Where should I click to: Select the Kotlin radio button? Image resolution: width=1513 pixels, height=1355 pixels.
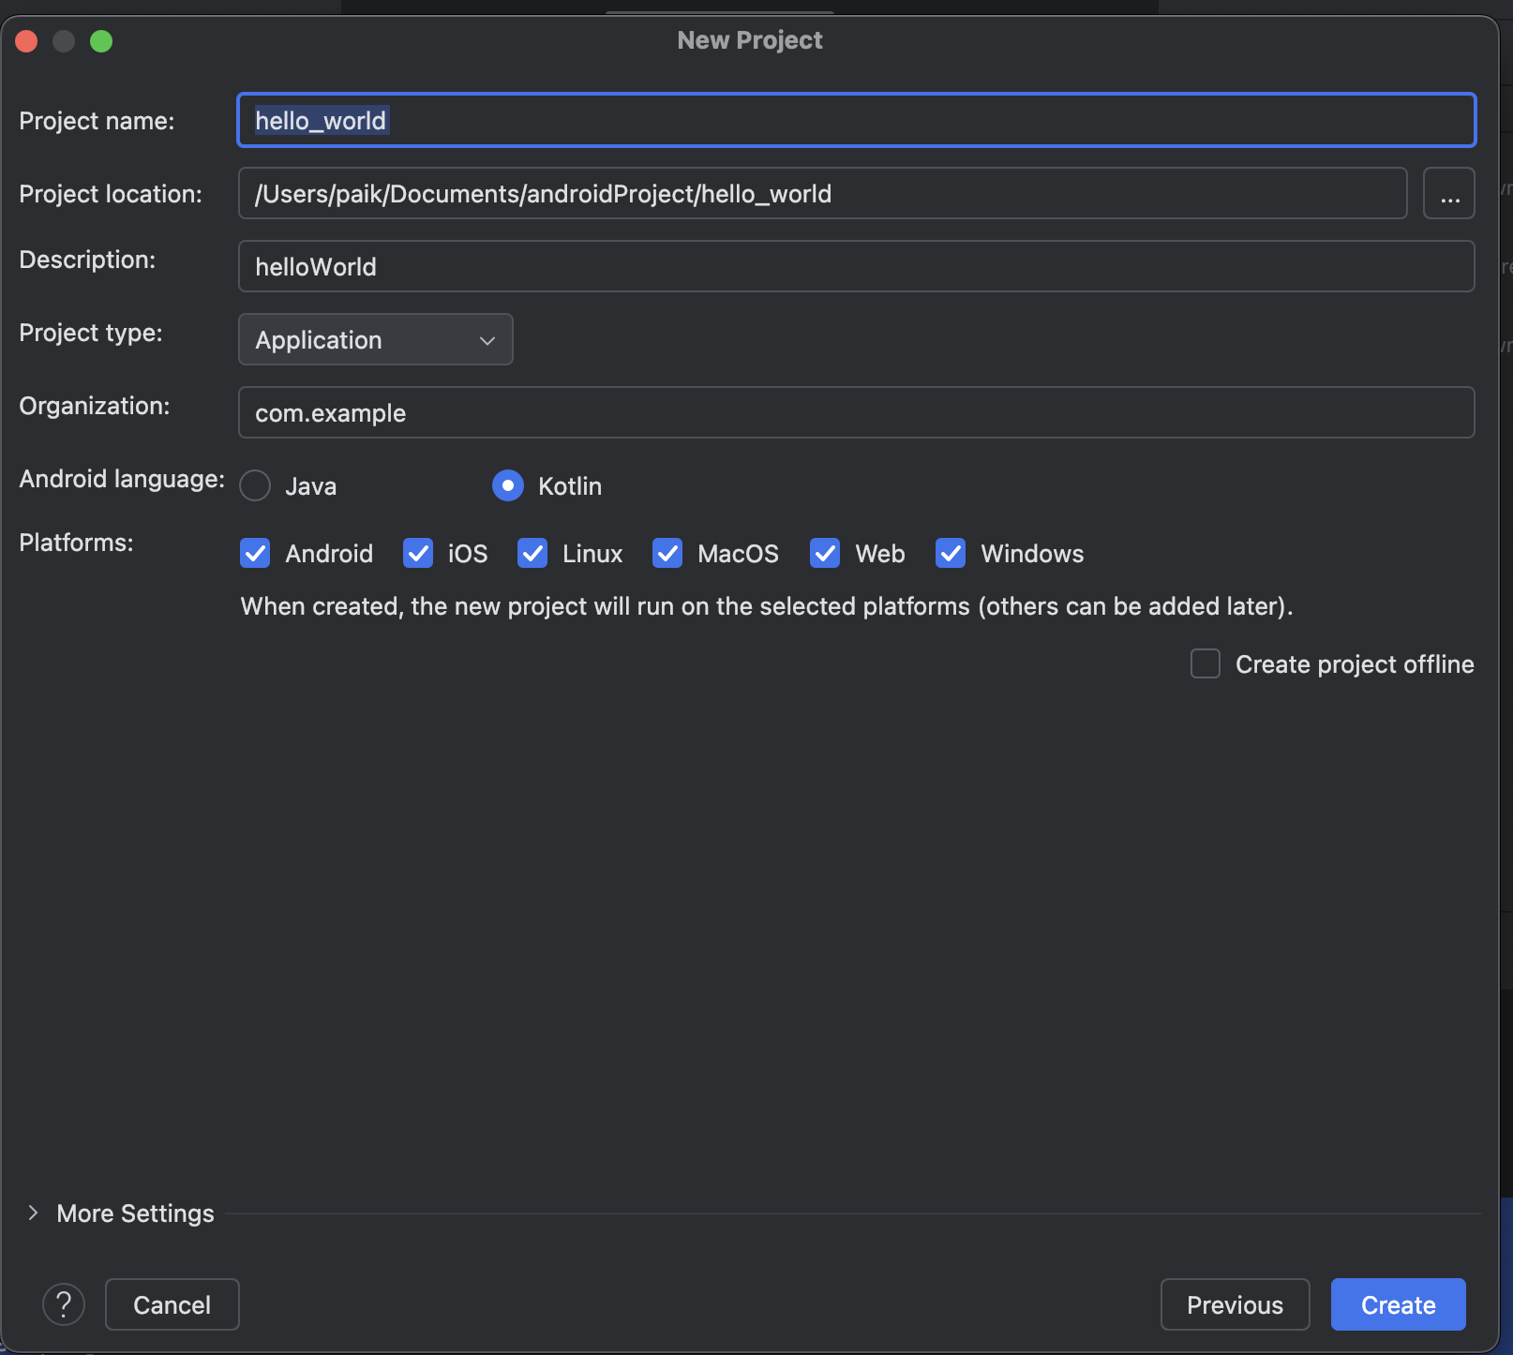click(x=507, y=485)
